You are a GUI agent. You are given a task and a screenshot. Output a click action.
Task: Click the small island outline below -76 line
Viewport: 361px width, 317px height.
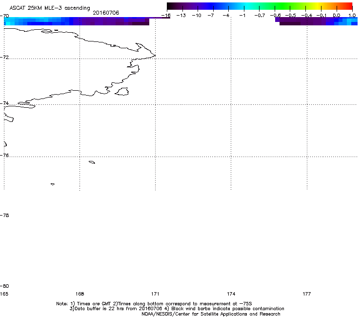click(x=92, y=162)
